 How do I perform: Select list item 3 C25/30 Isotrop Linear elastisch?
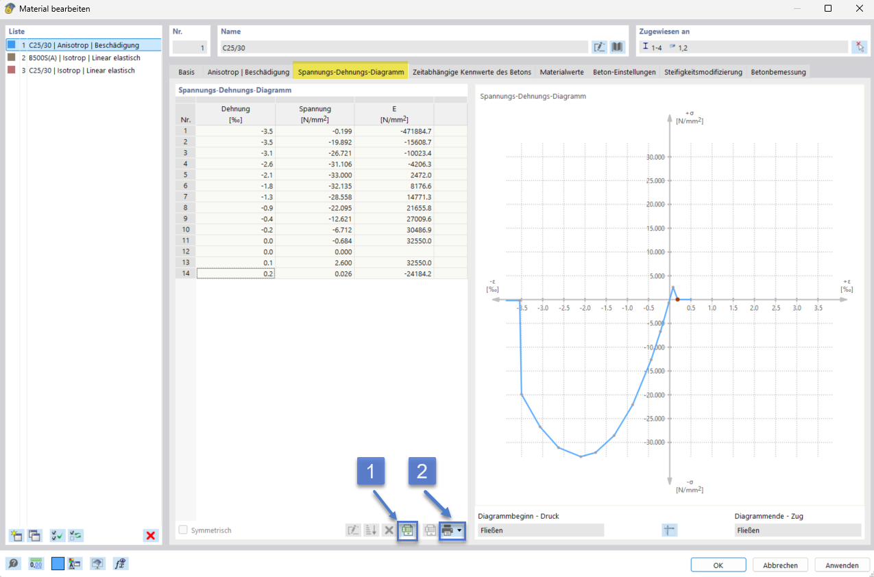point(84,70)
